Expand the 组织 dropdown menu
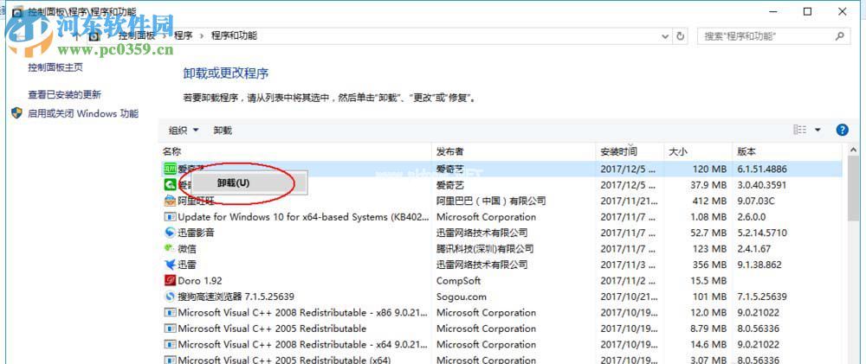 coord(184,131)
